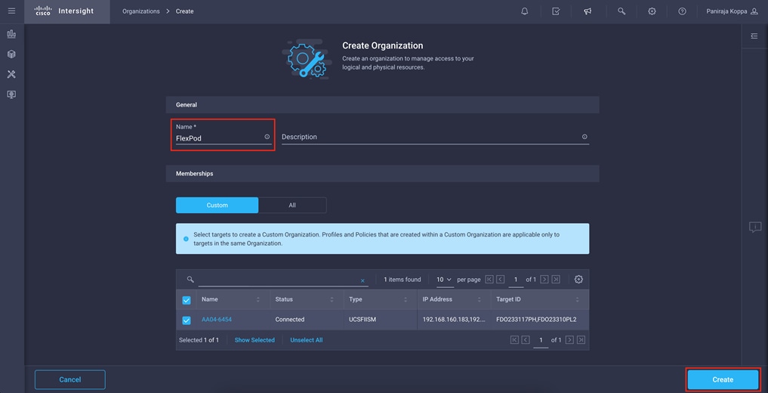Viewport: 768px width, 393px height.
Task: Go to last page in bottom pager
Action: [x=581, y=339]
